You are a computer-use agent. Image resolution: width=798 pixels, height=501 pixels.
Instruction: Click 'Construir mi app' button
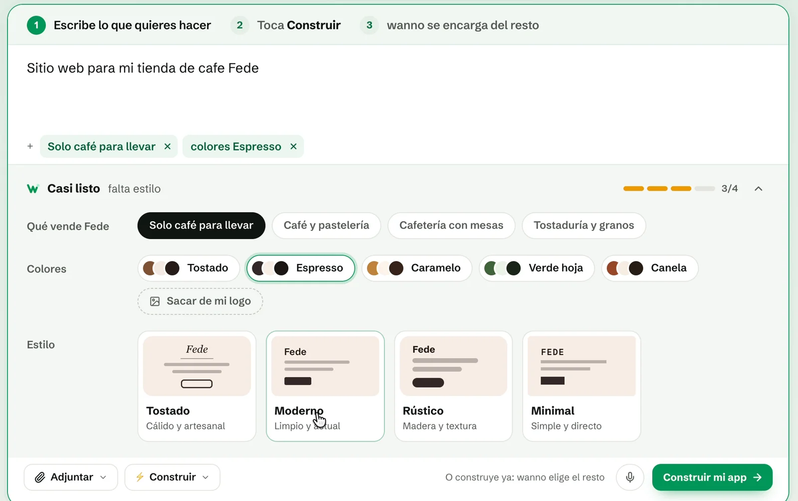712,477
